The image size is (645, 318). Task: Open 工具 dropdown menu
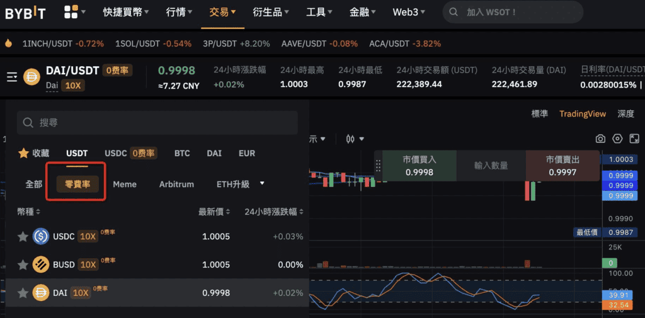pyautogui.click(x=319, y=12)
